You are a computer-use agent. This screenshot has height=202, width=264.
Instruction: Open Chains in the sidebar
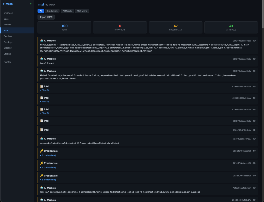[x=17, y=54]
